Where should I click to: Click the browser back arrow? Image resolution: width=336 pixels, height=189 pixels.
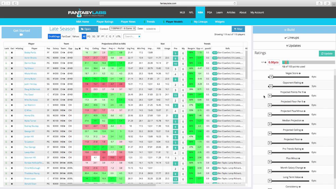click(x=3, y=3)
